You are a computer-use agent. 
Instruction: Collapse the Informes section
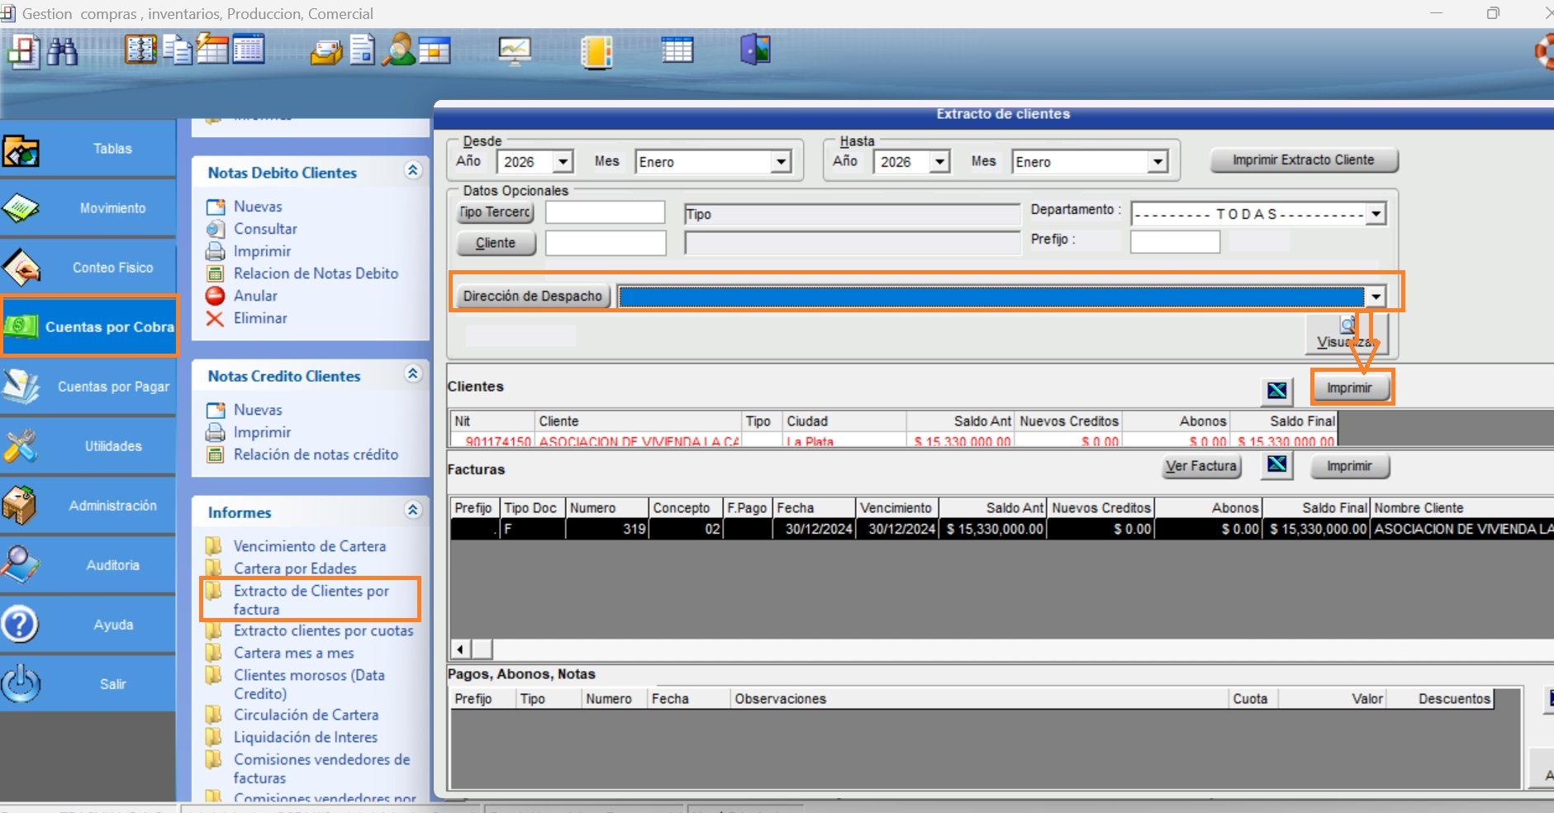(413, 511)
